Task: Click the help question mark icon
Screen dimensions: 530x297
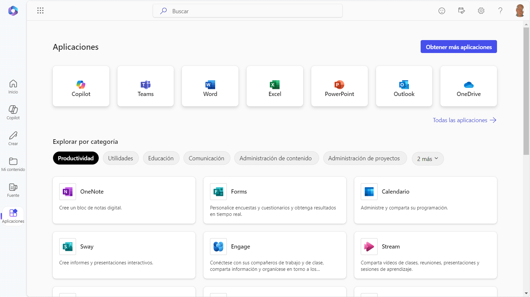Action: [500, 11]
